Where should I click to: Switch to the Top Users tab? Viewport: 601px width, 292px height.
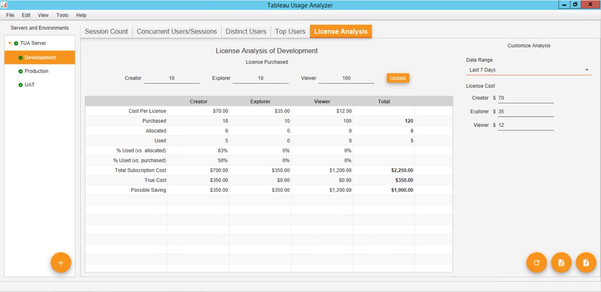(x=290, y=31)
